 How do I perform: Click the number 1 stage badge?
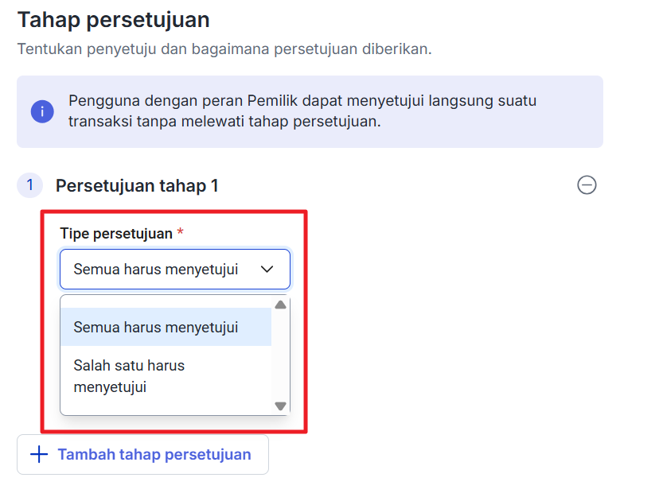(x=30, y=185)
